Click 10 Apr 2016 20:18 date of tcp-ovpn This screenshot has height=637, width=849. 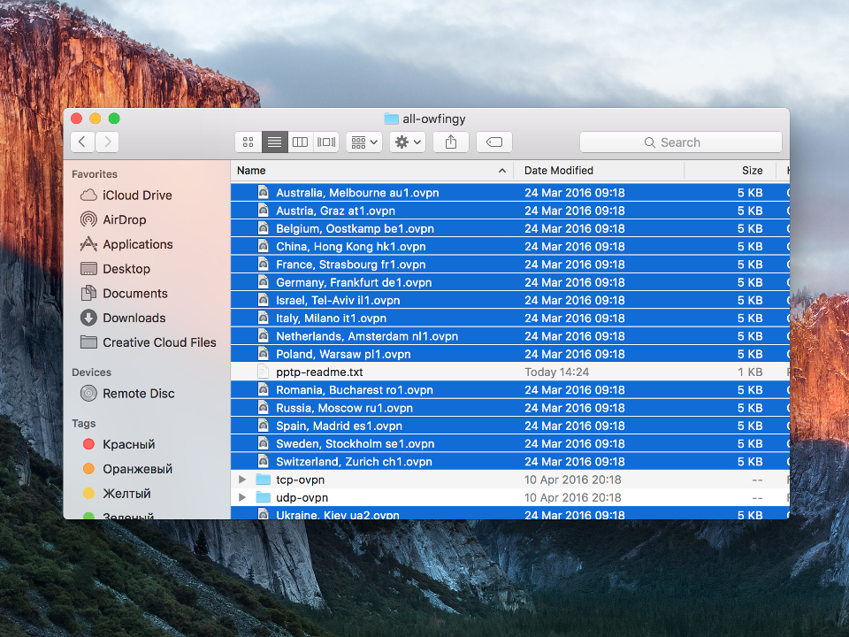pyautogui.click(x=573, y=480)
